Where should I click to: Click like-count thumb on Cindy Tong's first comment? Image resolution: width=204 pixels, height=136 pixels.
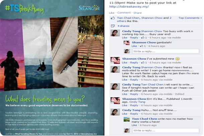[x=143, y=38]
